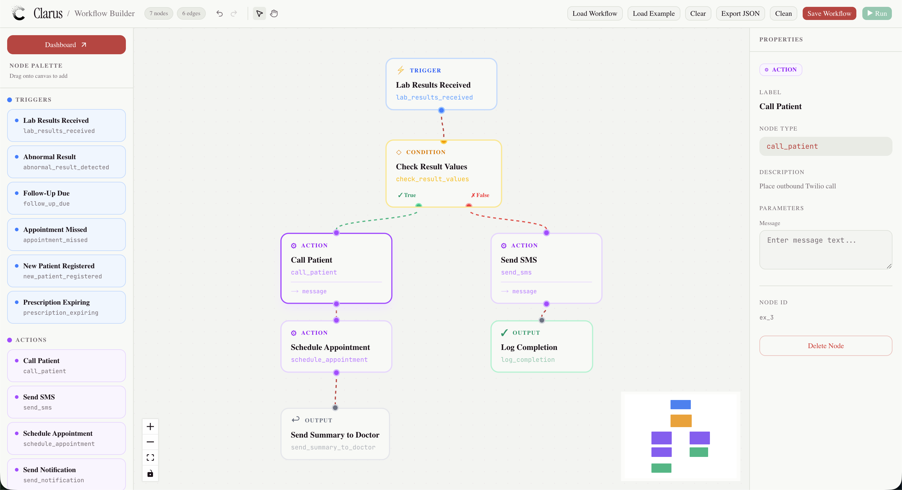
Task: Zoom in with the plus control
Action: coord(150,426)
